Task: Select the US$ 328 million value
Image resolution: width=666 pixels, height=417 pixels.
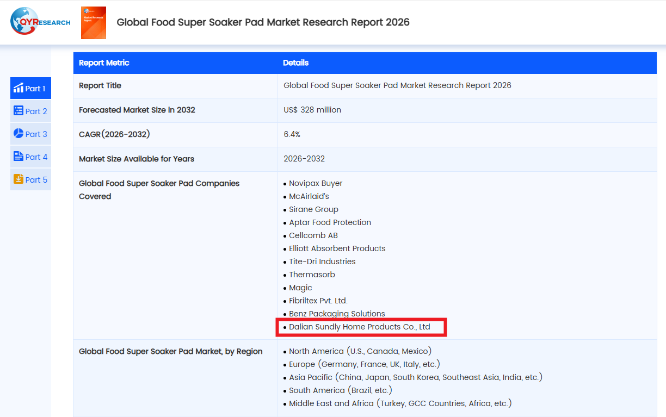Action: pyautogui.click(x=312, y=110)
